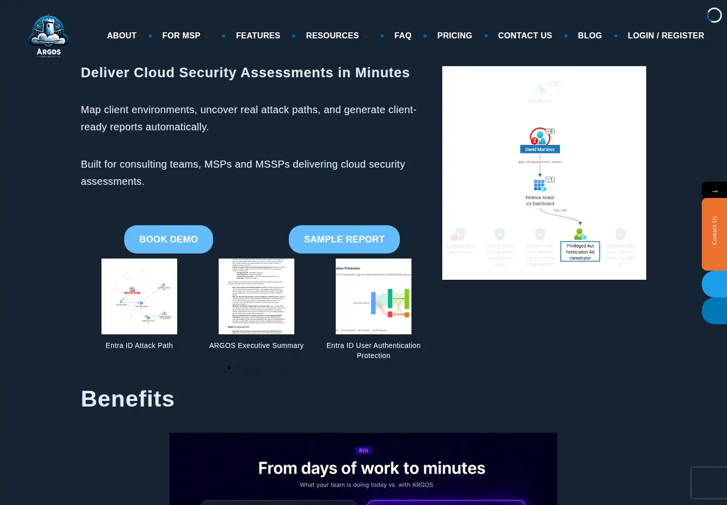Open the FOR MSP menu
Image resolution: width=727 pixels, height=505 pixels.
point(181,35)
